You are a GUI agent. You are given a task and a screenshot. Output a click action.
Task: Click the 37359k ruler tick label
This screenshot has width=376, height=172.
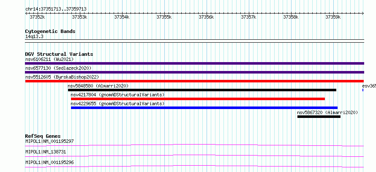333,17
